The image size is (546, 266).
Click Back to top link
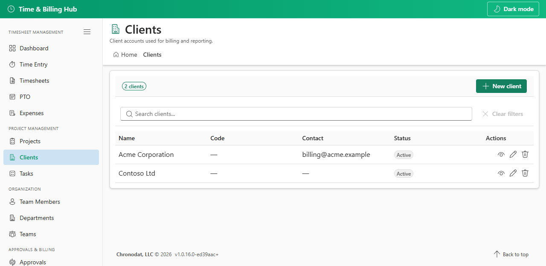[x=511, y=254]
